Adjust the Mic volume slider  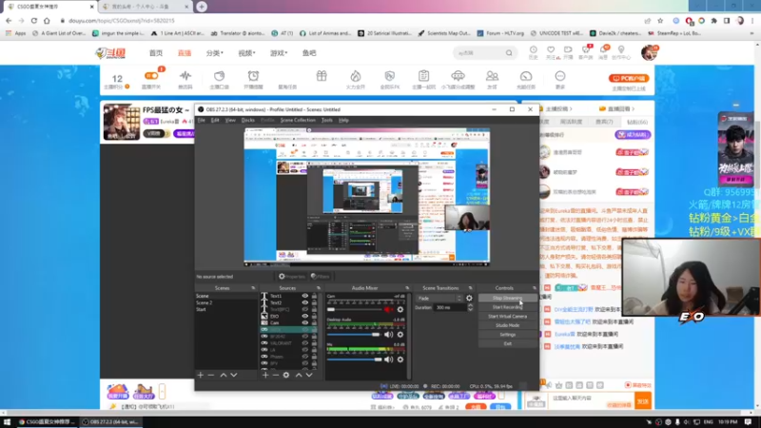click(354, 360)
